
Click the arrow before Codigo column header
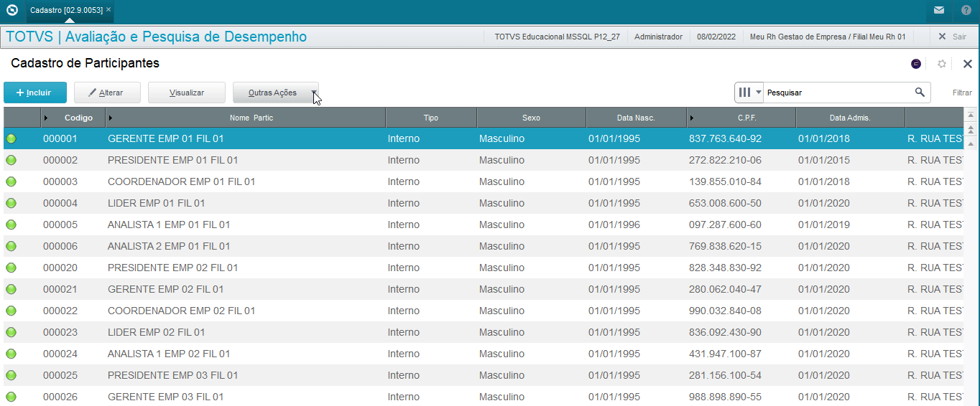(x=47, y=118)
